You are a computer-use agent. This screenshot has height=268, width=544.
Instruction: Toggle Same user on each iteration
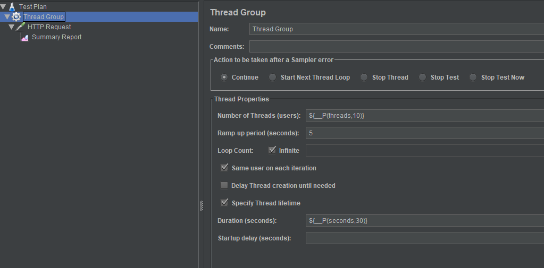pos(224,168)
